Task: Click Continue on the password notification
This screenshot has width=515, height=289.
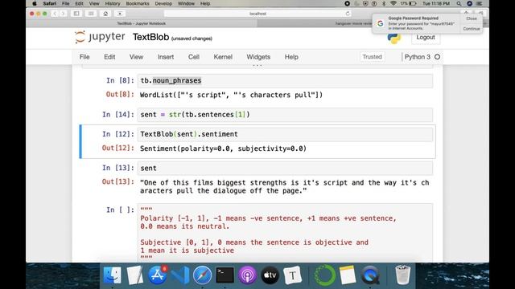Action: [472, 29]
